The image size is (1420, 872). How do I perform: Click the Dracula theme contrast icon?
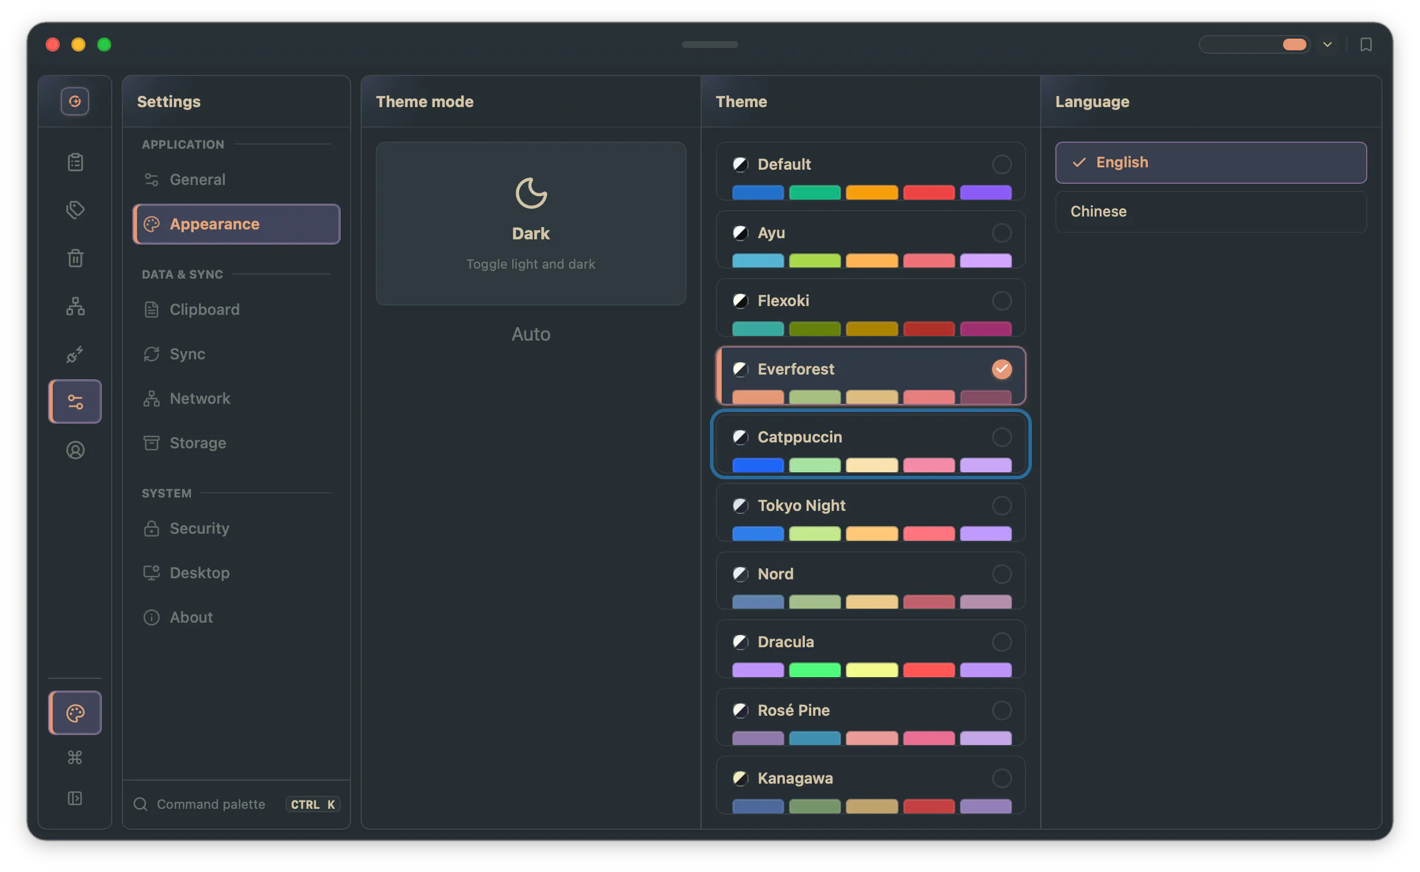(x=740, y=642)
